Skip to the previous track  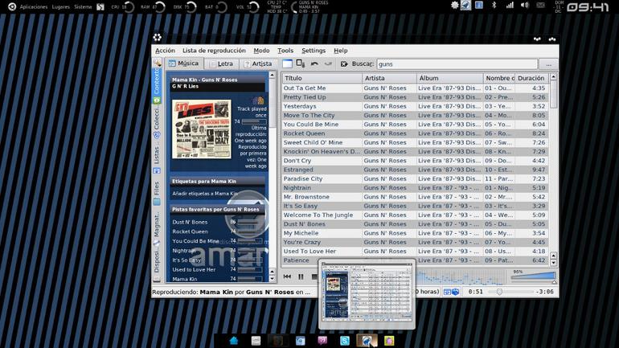[x=287, y=276]
